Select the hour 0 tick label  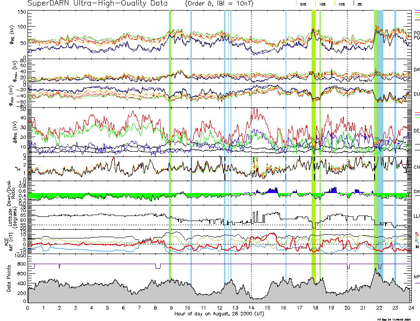point(28,308)
